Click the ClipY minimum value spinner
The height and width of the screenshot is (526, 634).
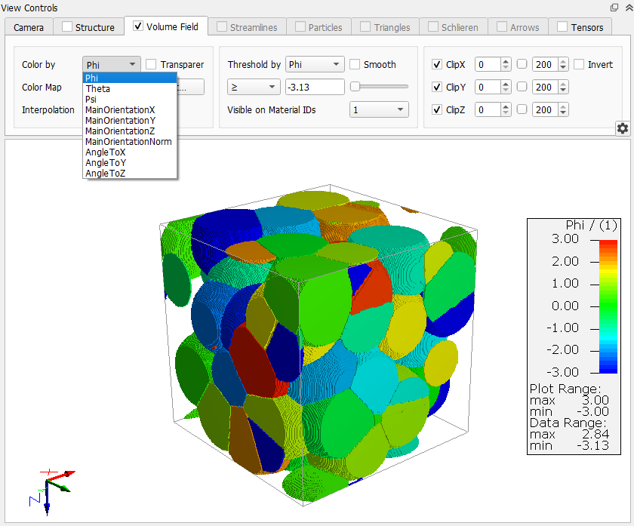(488, 88)
